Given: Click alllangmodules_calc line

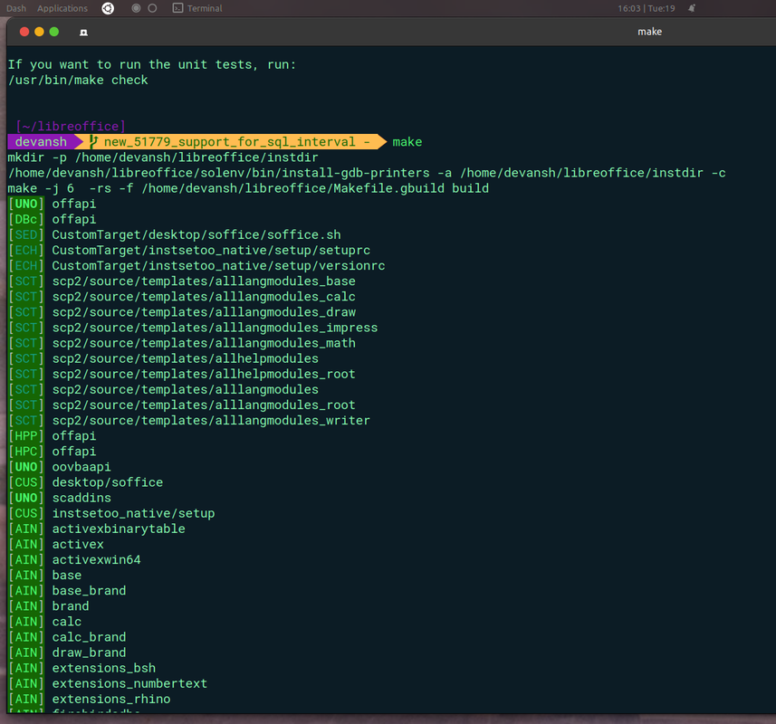Looking at the screenshot, I should click(x=182, y=297).
